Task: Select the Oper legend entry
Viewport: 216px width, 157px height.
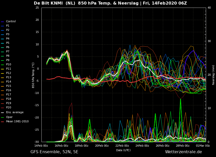Action: click(7, 117)
